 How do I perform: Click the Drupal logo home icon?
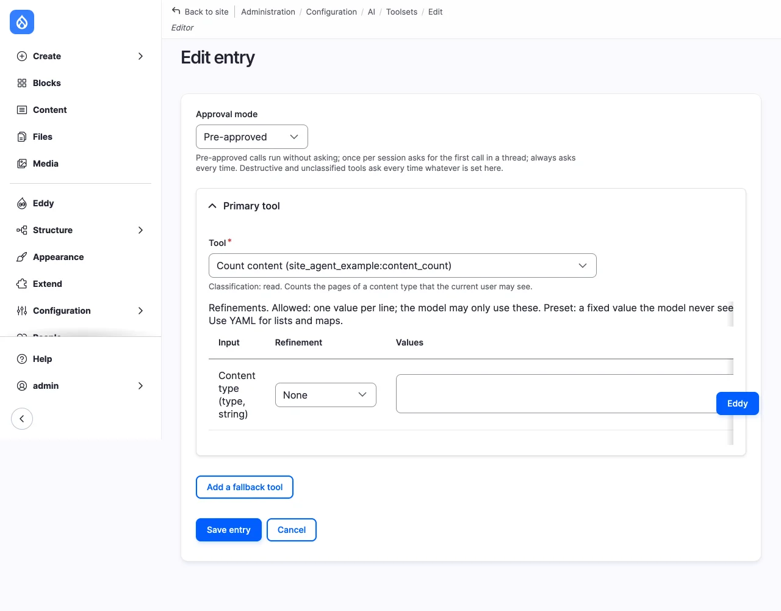click(x=22, y=22)
